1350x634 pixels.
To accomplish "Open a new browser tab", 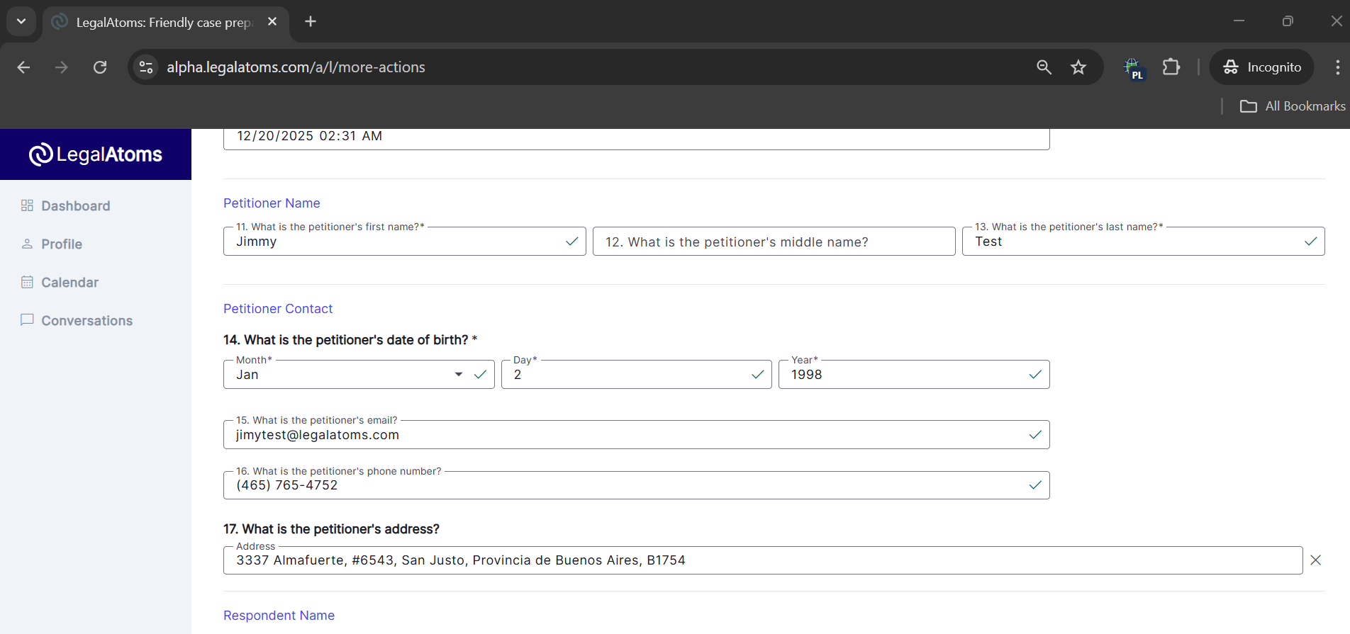I will pos(311,21).
